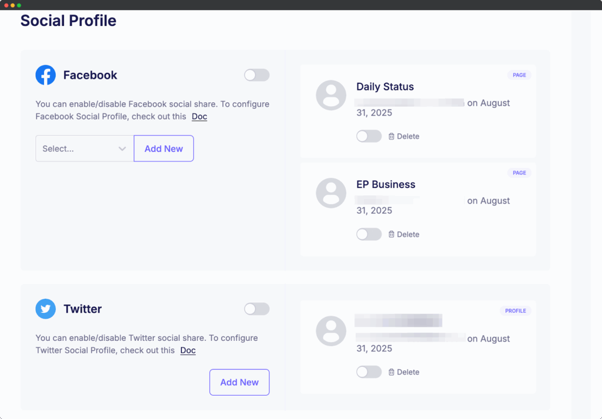Click the Twitter profile avatar placeholder
The image size is (602, 419).
[331, 330]
